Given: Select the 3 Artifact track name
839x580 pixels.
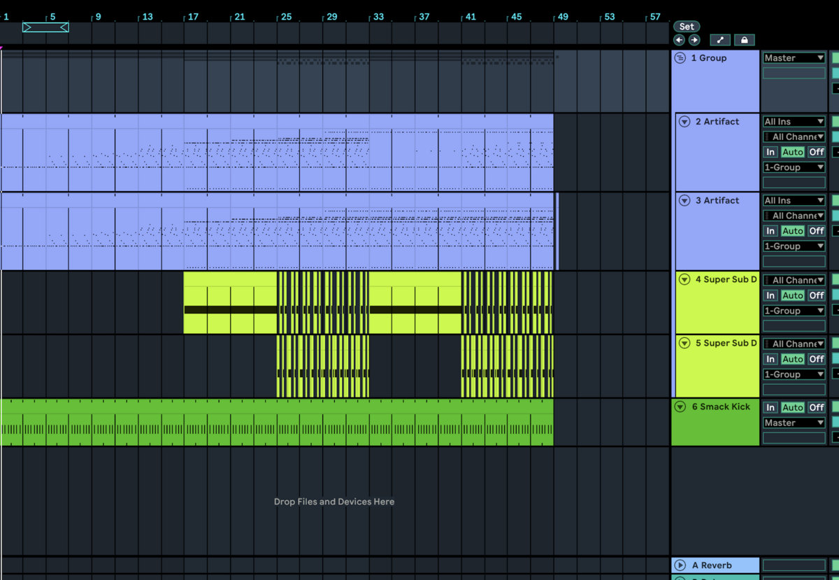Looking at the screenshot, I should tap(717, 201).
